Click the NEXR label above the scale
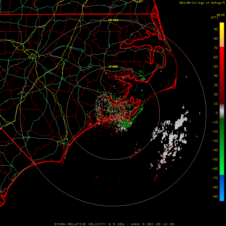The height and width of the screenshot is (226, 226). tap(221, 15)
